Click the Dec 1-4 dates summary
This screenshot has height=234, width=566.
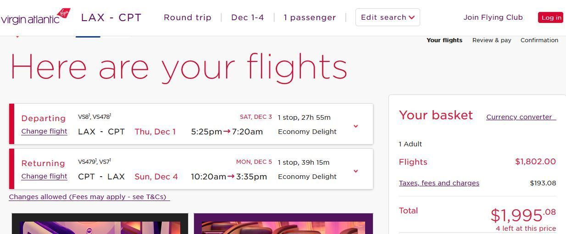(x=248, y=17)
